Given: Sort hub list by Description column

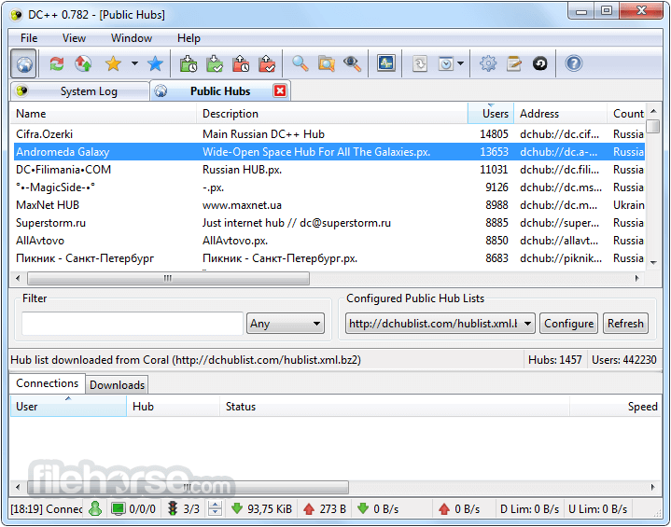Looking at the screenshot, I should pos(332,114).
